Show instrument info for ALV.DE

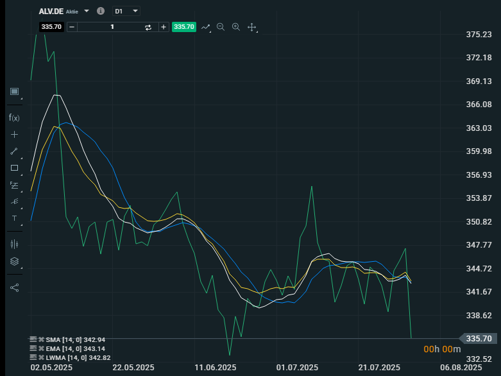(x=101, y=11)
